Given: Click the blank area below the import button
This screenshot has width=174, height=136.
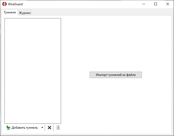Looking at the screenshot, I should (x=116, y=105).
